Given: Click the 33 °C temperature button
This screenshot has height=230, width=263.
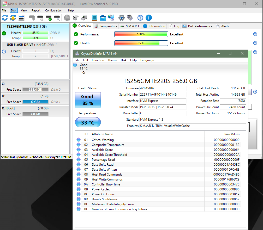Looking at the screenshot, I should pyautogui.click(x=88, y=122).
